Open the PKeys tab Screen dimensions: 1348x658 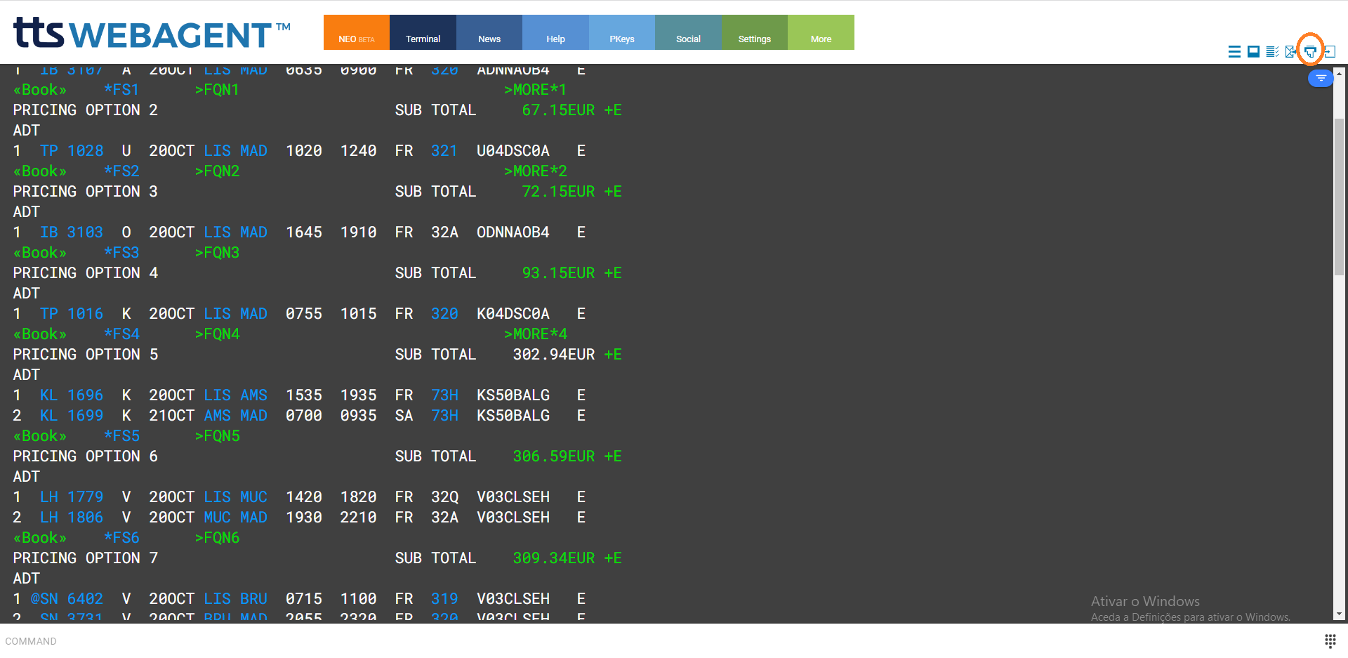[x=621, y=32]
